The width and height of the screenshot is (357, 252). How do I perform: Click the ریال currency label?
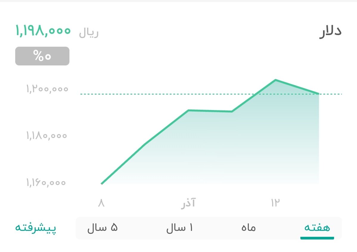(x=89, y=33)
